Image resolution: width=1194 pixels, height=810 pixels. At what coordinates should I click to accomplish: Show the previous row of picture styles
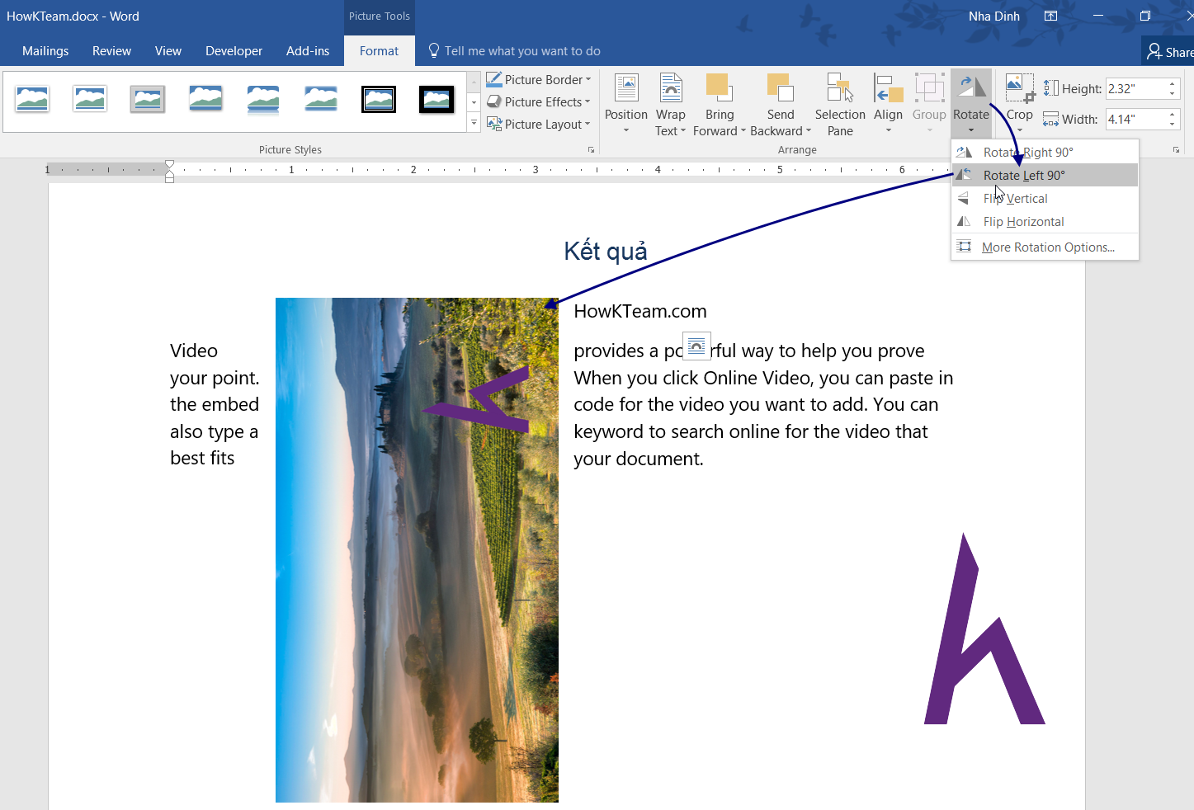[474, 82]
